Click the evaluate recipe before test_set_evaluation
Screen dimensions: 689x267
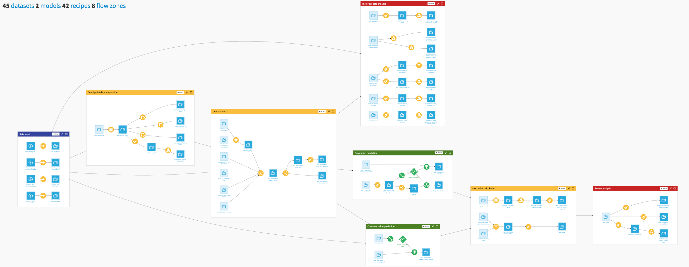[426, 185]
